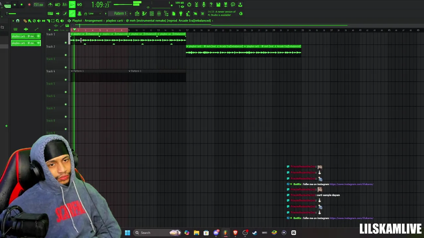Click the globe icon beside update notice
Screen dimensions: 424x238
click(x=241, y=14)
